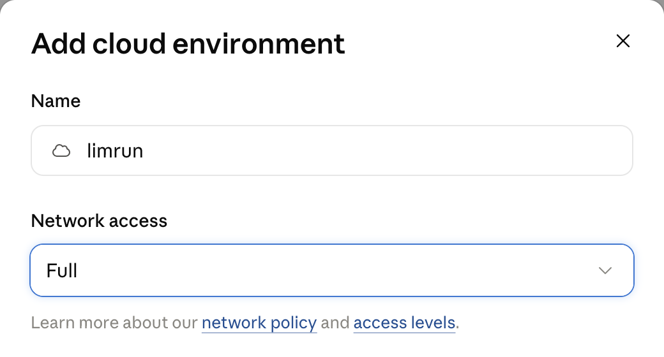The height and width of the screenshot is (357, 664).
Task: Change network access from Full setting
Action: pyautogui.click(x=332, y=270)
